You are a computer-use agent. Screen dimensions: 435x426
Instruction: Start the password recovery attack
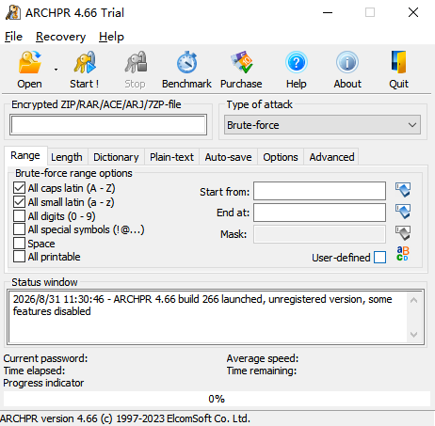coord(85,71)
